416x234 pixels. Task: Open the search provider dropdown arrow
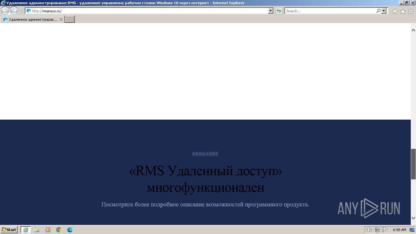click(x=384, y=11)
